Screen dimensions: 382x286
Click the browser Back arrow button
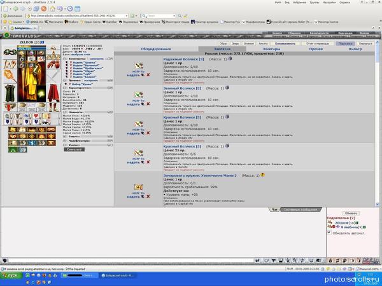(15, 9)
